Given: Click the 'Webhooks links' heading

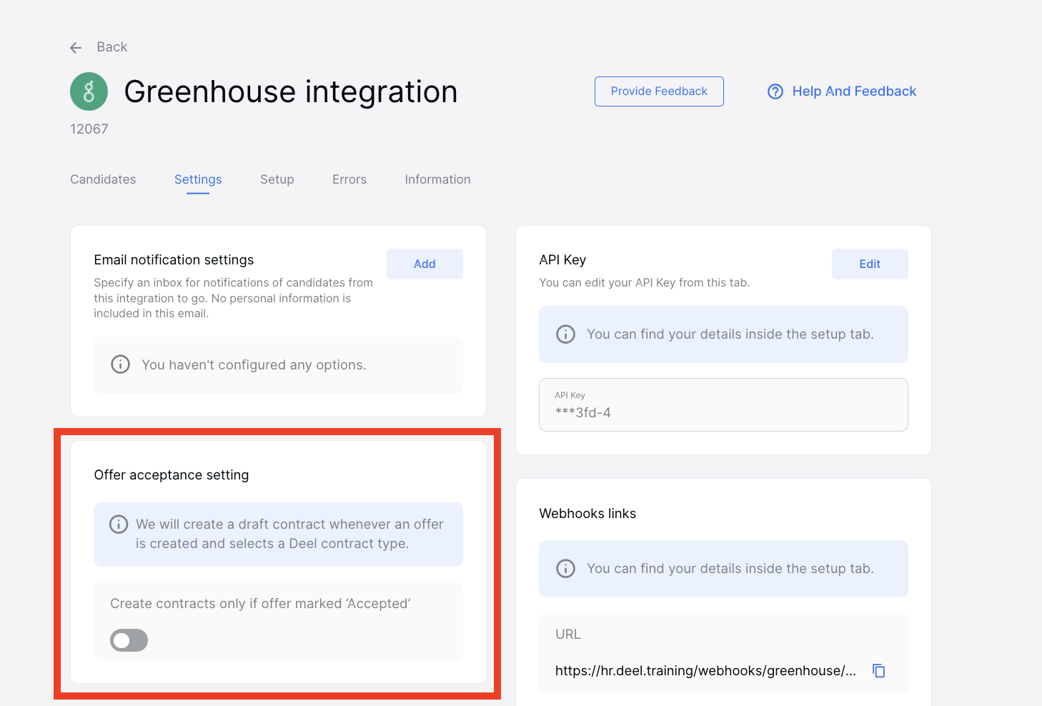Looking at the screenshot, I should (587, 514).
